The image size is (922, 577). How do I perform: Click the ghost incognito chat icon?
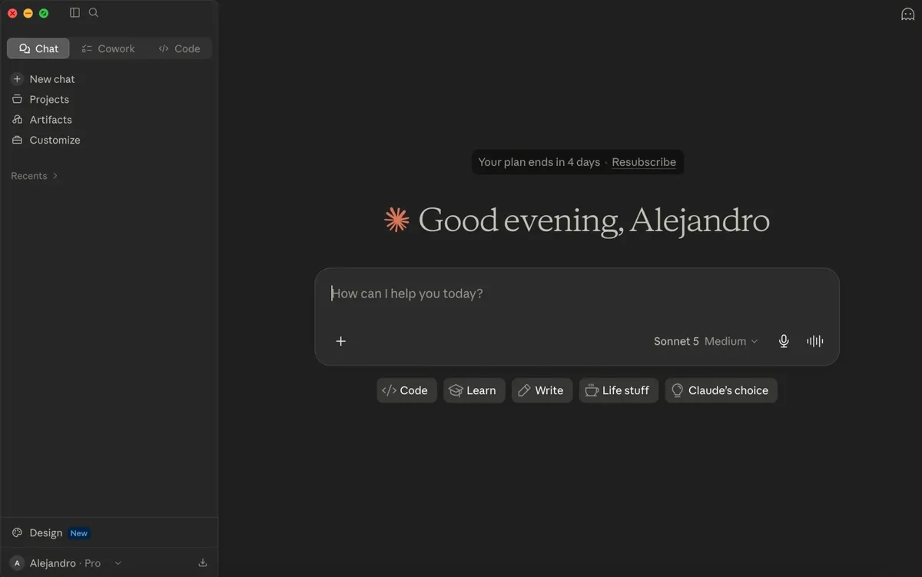point(907,14)
